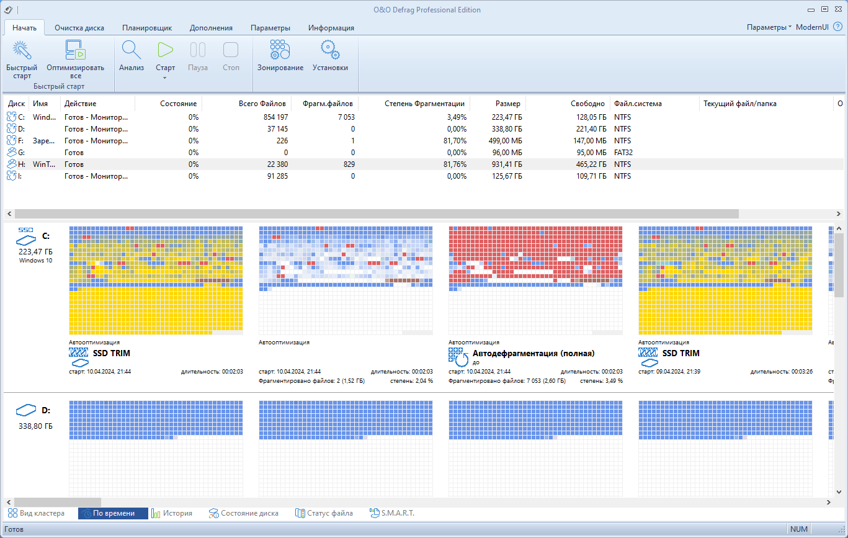Click the ModernUI link
This screenshot has width=848, height=538.
812,27
